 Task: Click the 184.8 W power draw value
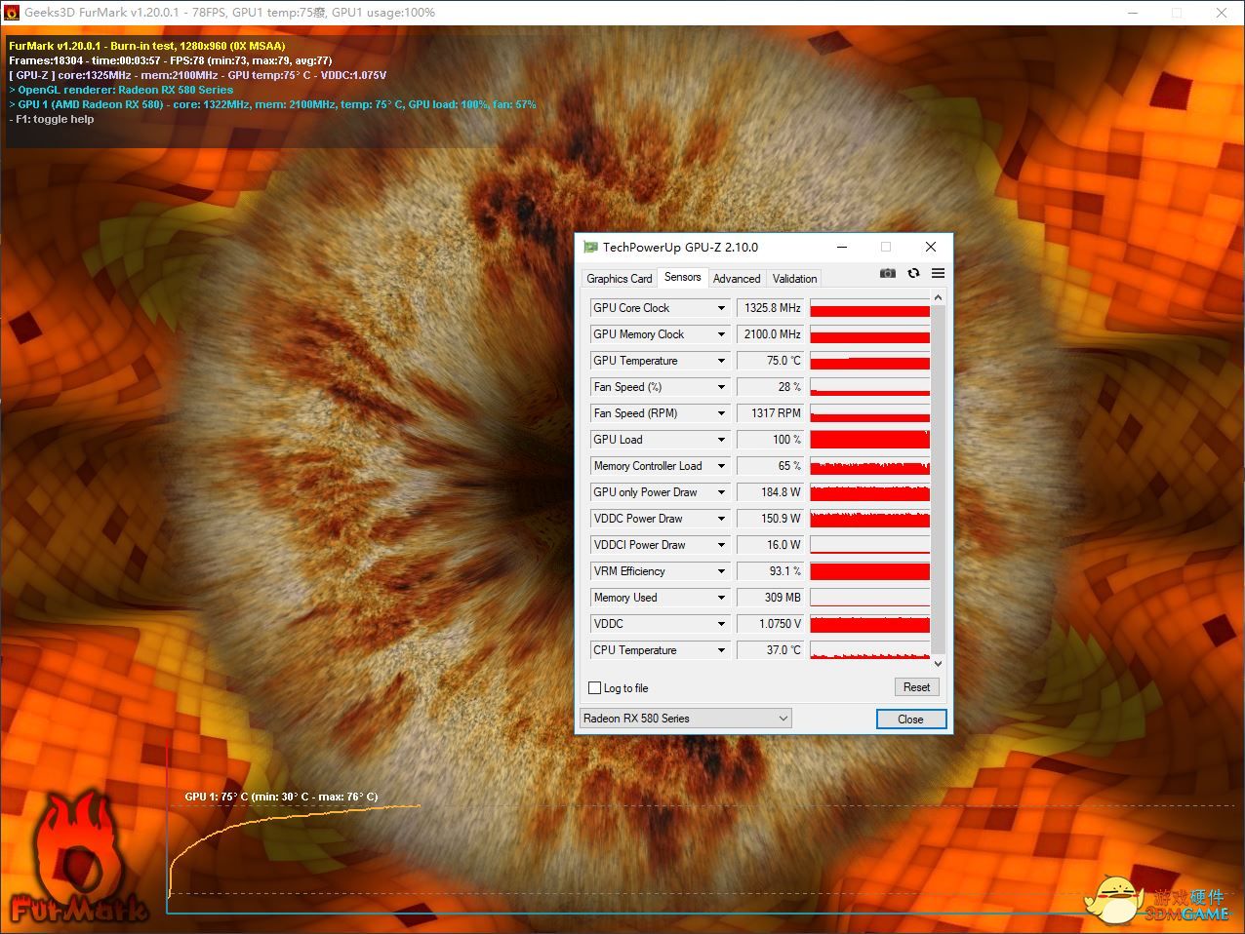point(771,492)
